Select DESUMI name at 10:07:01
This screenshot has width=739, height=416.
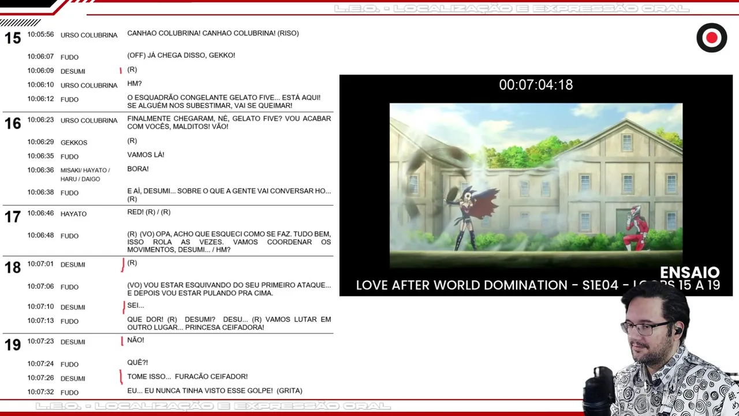tap(73, 265)
